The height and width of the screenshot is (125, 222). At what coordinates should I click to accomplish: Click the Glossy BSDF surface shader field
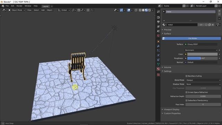point(201,44)
